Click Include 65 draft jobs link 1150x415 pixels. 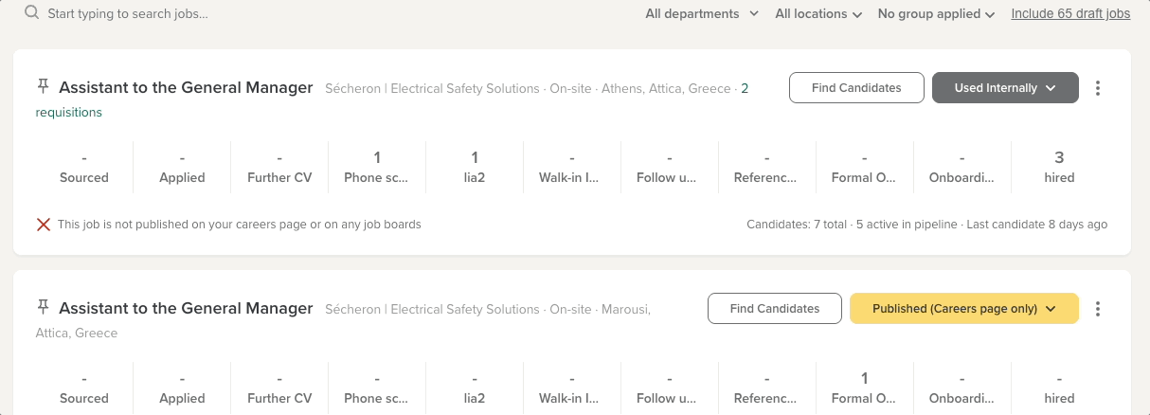click(x=1070, y=13)
